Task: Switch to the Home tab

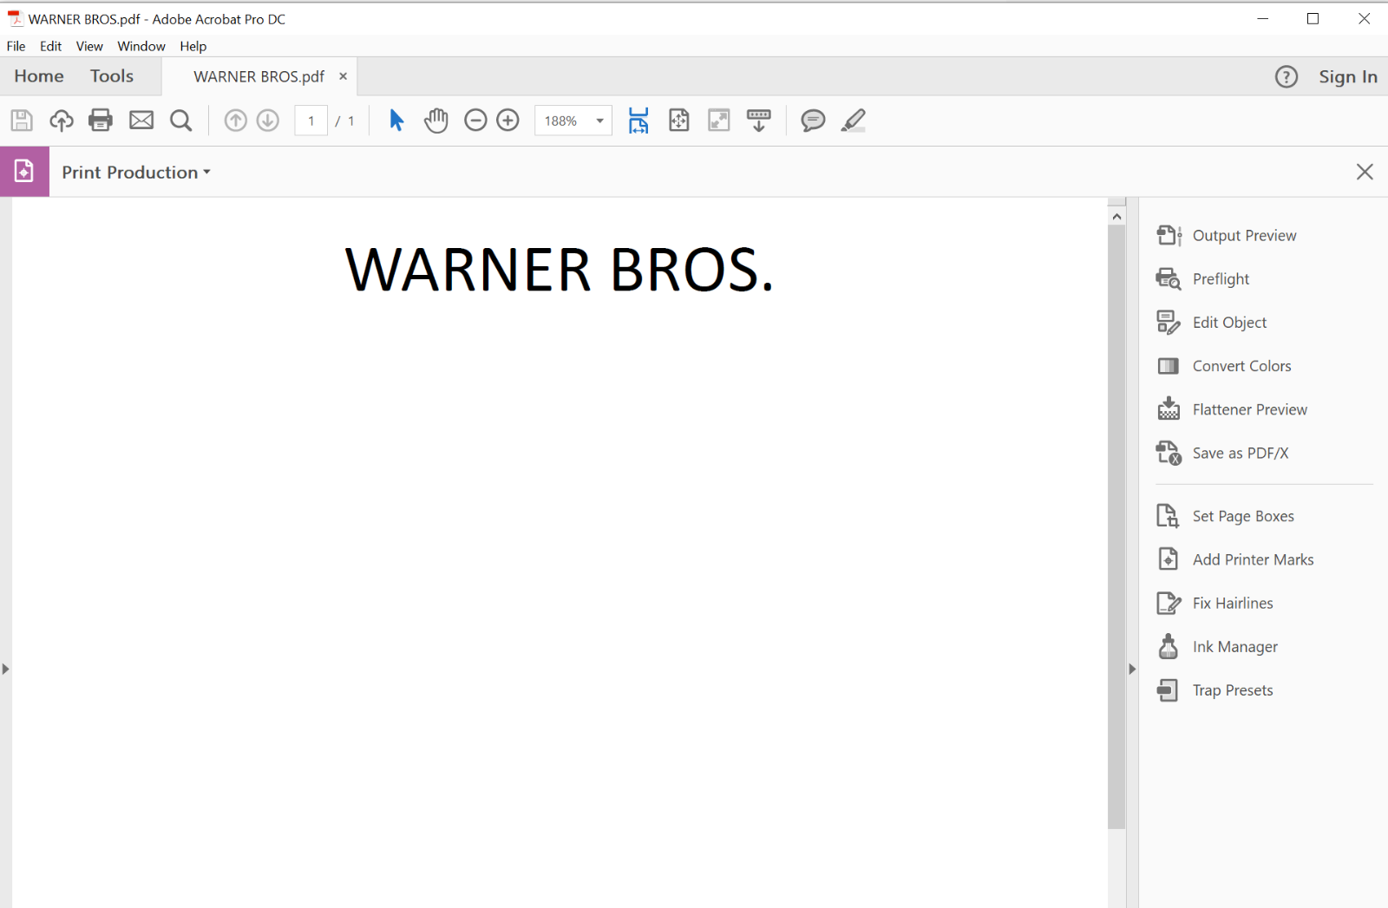Action: click(x=39, y=76)
